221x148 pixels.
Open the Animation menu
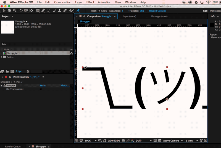(x=105, y=2)
